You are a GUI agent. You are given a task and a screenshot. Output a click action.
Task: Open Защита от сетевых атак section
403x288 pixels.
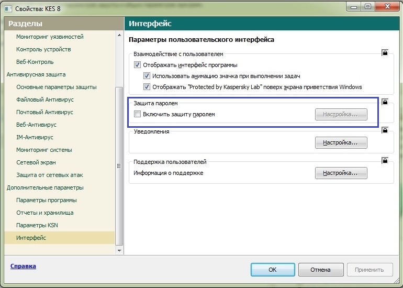point(50,175)
